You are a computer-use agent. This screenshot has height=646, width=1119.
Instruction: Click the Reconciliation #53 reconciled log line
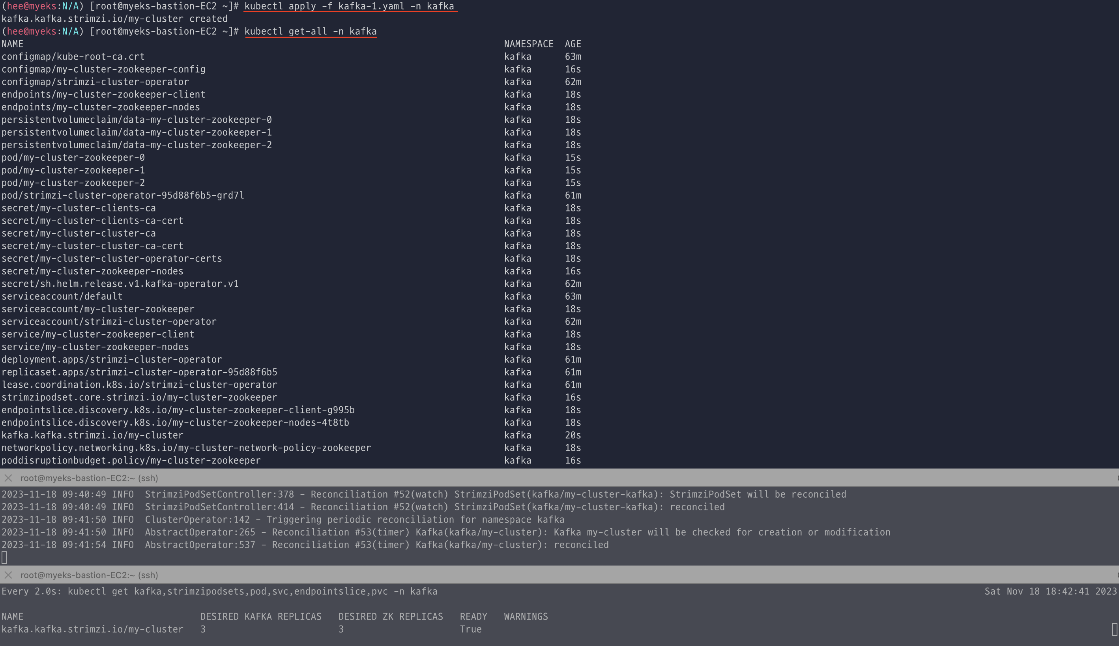[305, 545]
